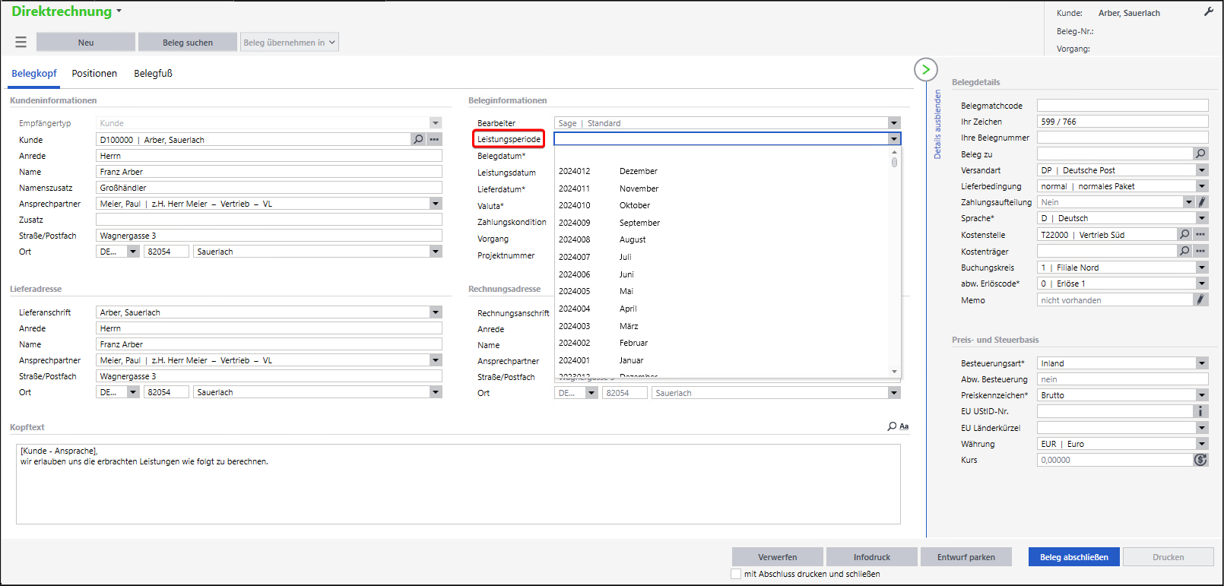Viewport: 1224px width, 586px height.
Task: Click into the Kopftext text area
Action: (458, 484)
